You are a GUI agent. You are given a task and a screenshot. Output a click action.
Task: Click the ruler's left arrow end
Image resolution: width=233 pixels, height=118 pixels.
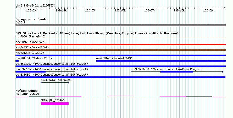click(x=16, y=8)
